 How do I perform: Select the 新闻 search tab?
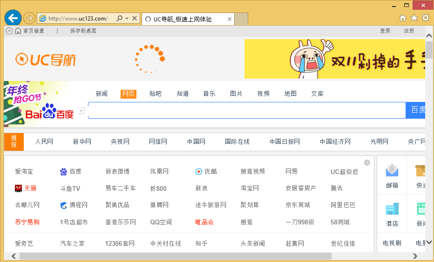click(102, 94)
